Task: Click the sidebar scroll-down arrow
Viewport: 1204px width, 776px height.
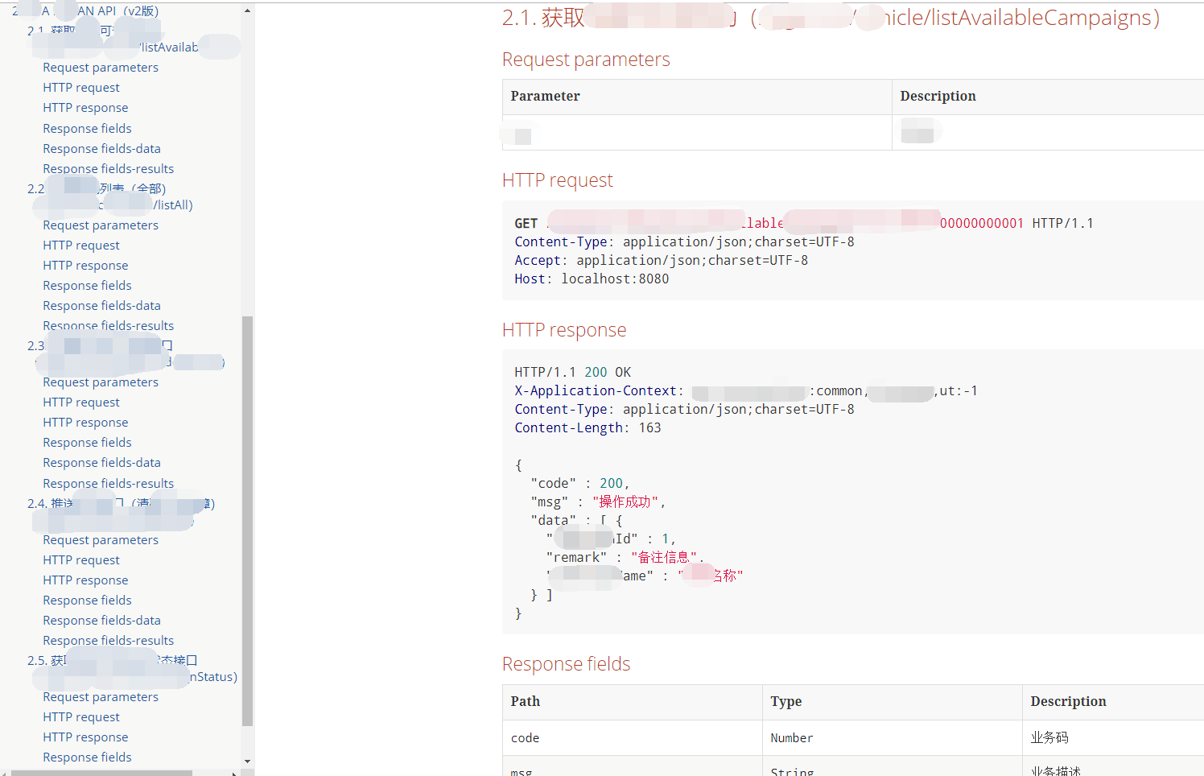Action: (x=247, y=761)
